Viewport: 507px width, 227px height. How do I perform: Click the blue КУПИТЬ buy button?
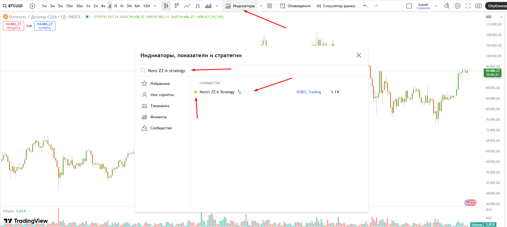pos(45,26)
